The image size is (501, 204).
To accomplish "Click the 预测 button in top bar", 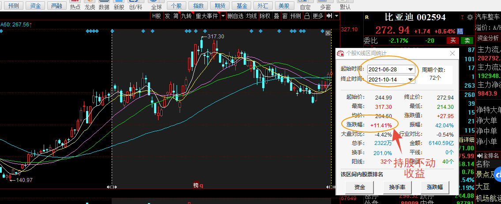I will pyautogui.click(x=13, y=5).
